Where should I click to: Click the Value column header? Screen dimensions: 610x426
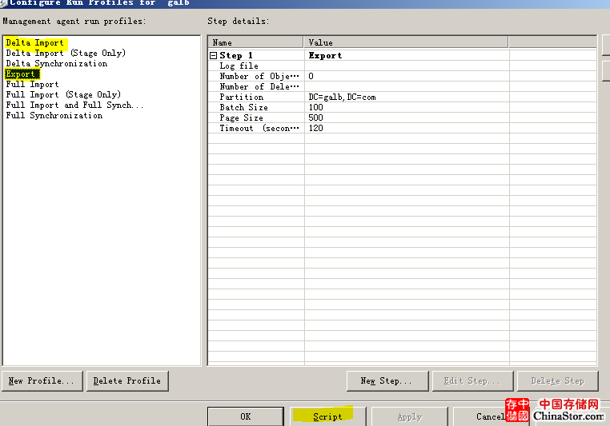pos(405,42)
